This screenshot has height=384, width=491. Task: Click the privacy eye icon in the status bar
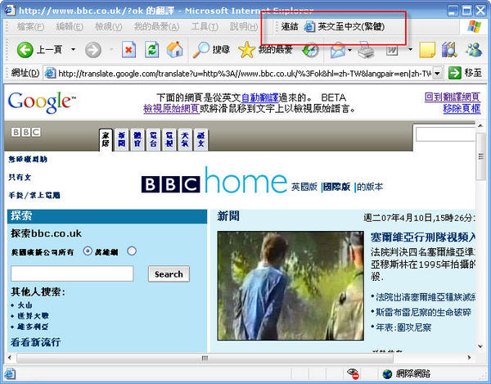(x=354, y=373)
